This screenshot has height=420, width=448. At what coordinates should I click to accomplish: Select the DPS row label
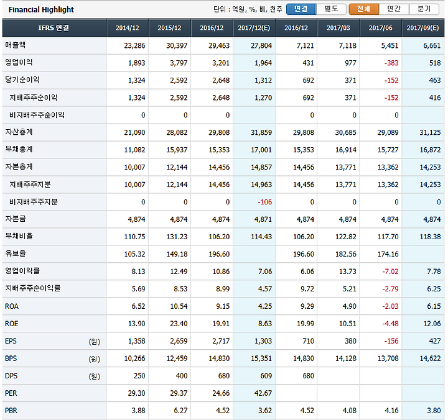(11, 376)
